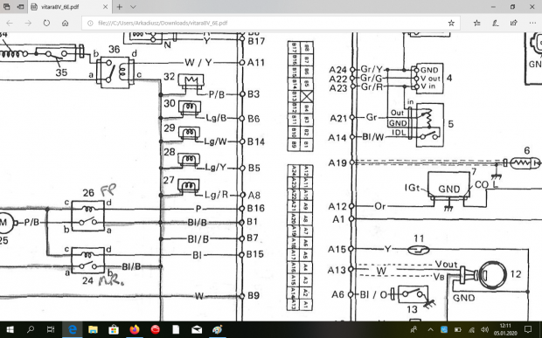542x338 pixels.
Task: Go to the browser home page
Action: coord(65,23)
